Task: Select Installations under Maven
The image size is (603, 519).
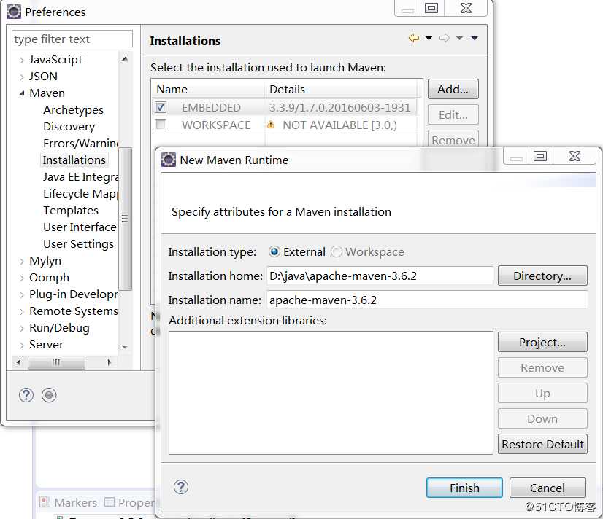Action: coord(74,160)
